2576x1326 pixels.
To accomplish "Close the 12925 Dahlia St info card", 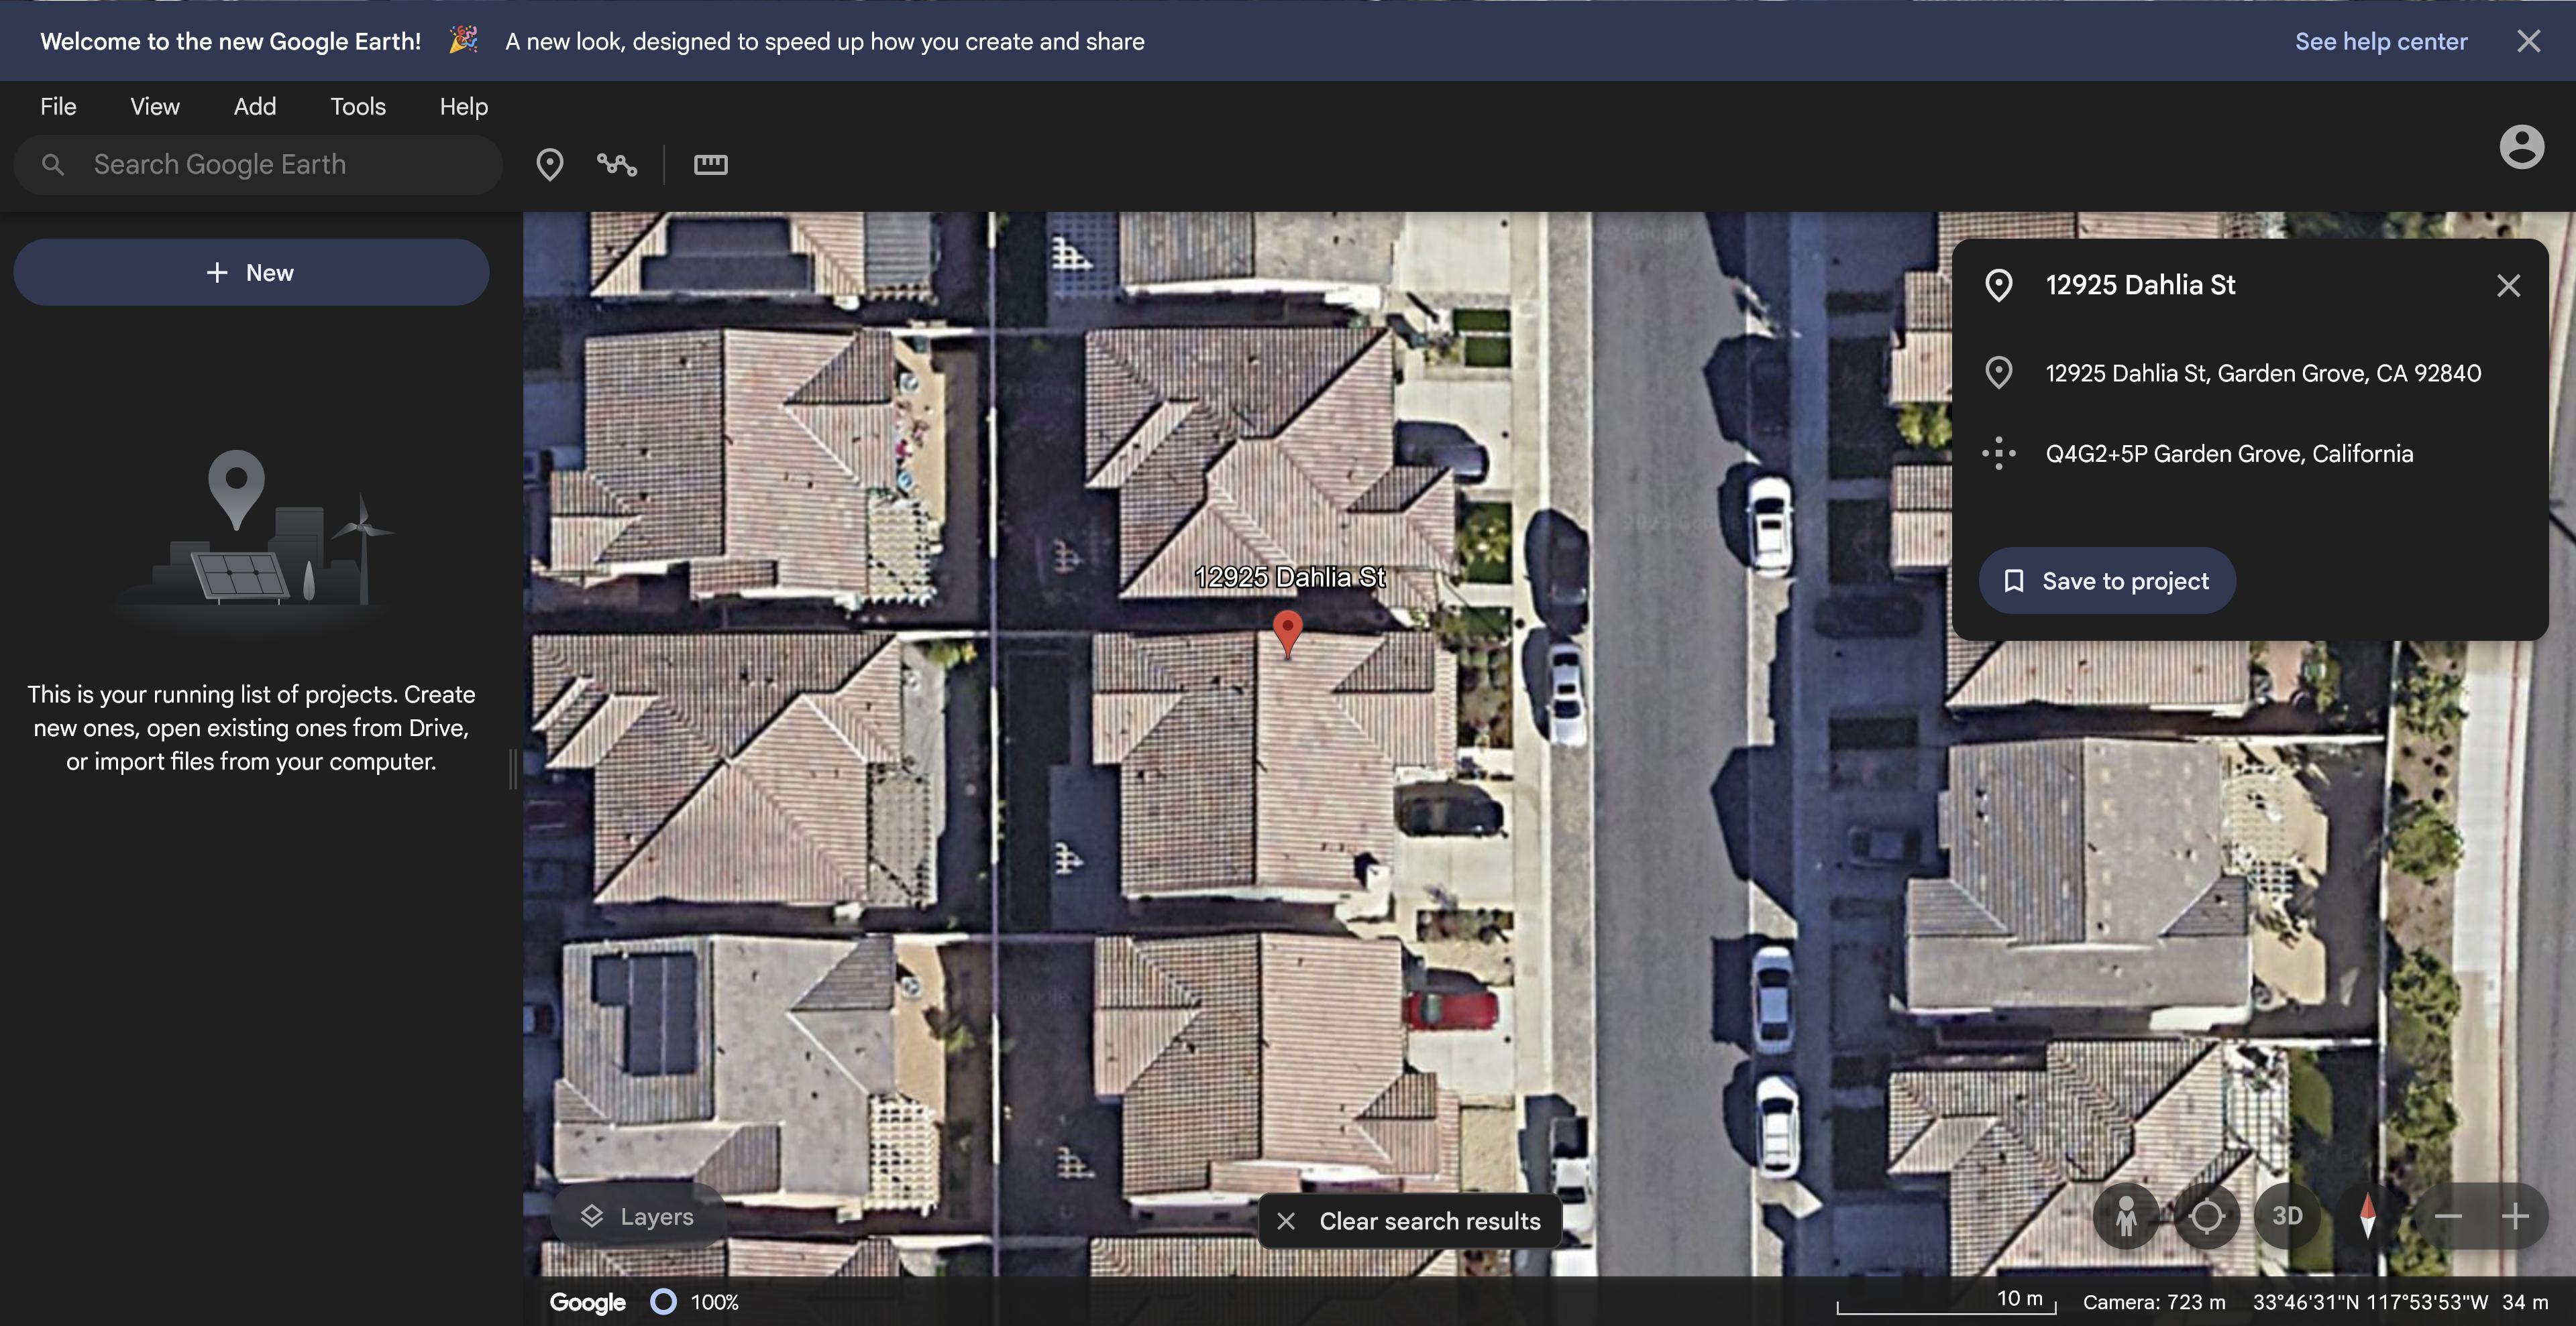I will tap(2508, 286).
